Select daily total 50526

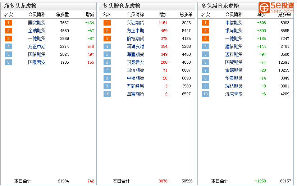click(187, 181)
